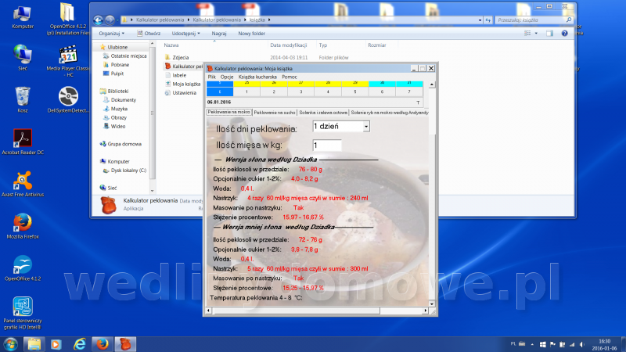
Task: Select calendar day cell numbered 3
Action: point(301,92)
